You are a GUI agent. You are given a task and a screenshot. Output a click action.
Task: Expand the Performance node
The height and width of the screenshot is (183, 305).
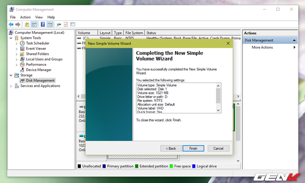point(17,65)
